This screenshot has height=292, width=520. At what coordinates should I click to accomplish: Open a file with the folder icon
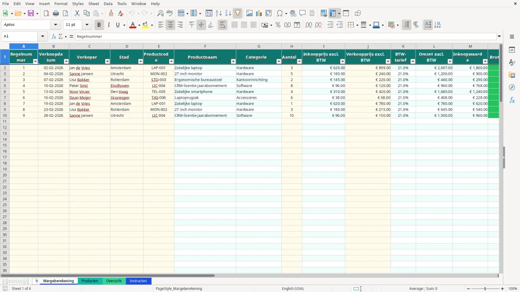coord(18,13)
